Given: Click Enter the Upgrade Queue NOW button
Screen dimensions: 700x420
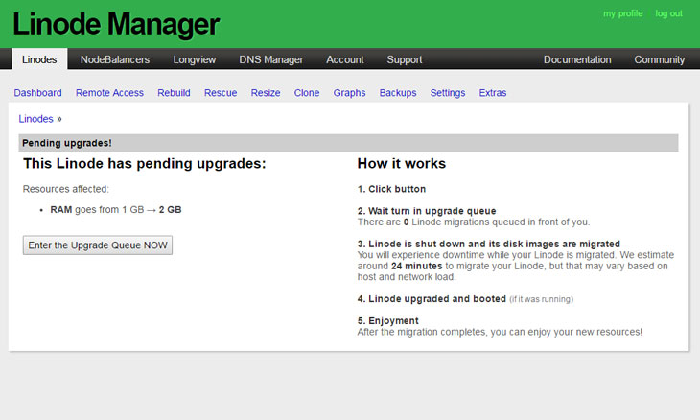Looking at the screenshot, I should click(x=98, y=245).
